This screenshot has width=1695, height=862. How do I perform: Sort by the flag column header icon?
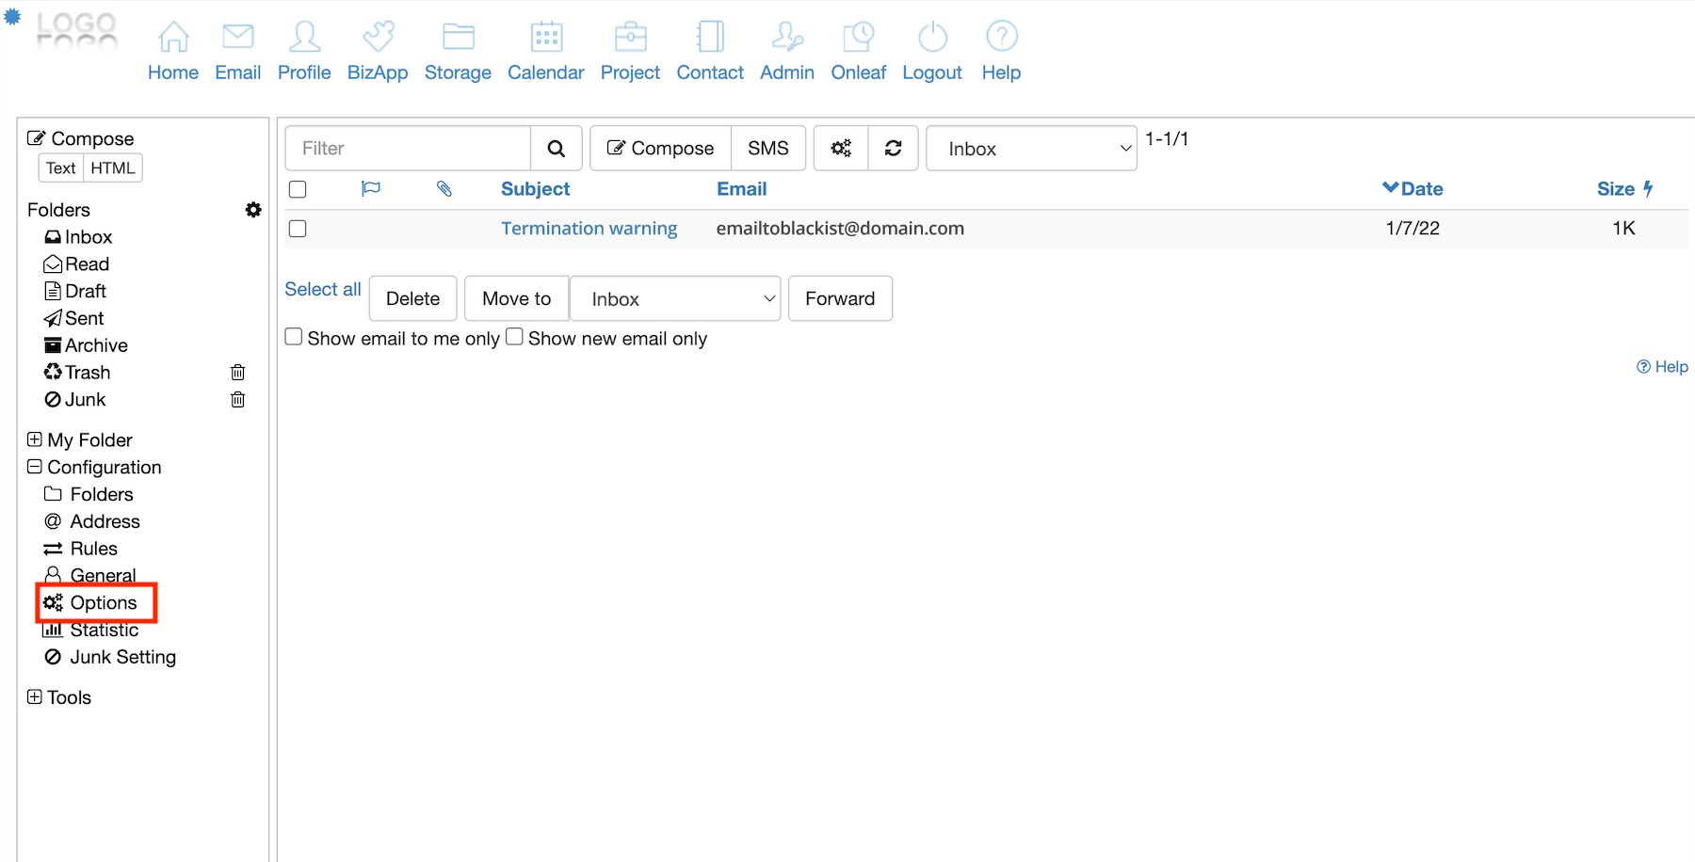tap(371, 189)
